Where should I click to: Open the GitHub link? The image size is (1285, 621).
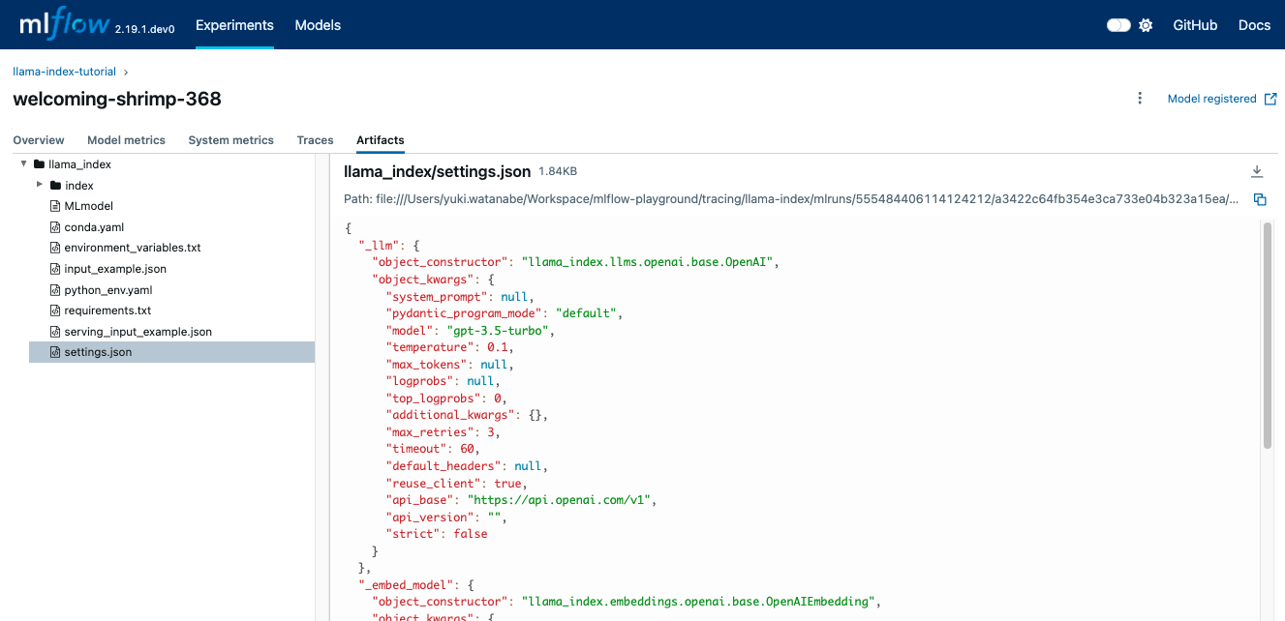point(1195,25)
